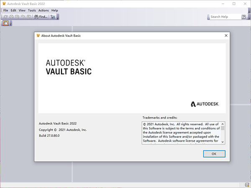Open the Tools menu

coord(32,10)
